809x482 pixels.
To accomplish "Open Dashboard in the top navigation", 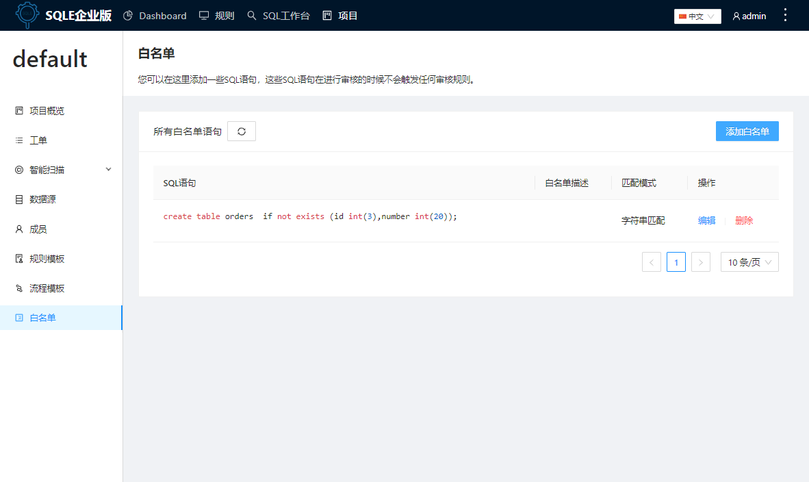I will coord(155,16).
